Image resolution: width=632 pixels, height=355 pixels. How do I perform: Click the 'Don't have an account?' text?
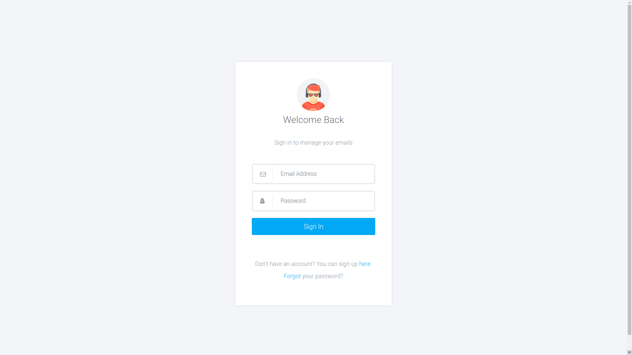point(285,264)
